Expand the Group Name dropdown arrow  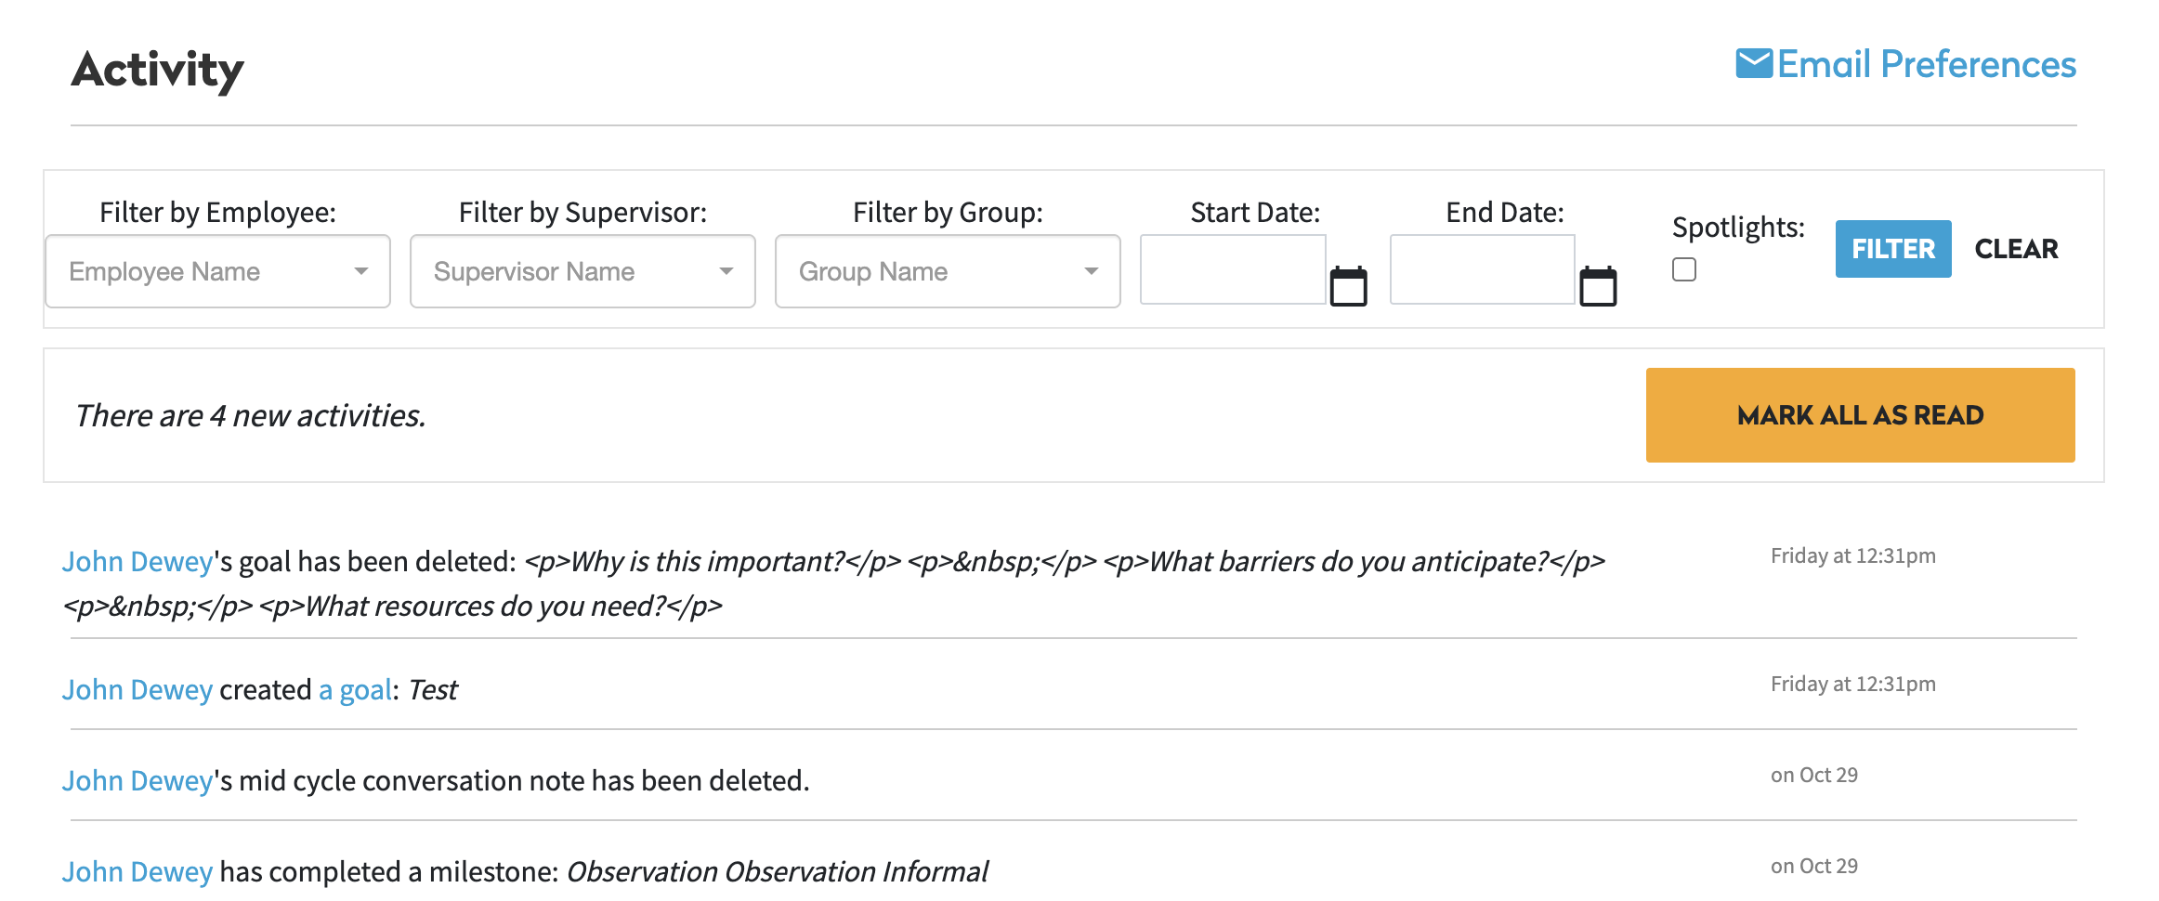pos(1092,271)
